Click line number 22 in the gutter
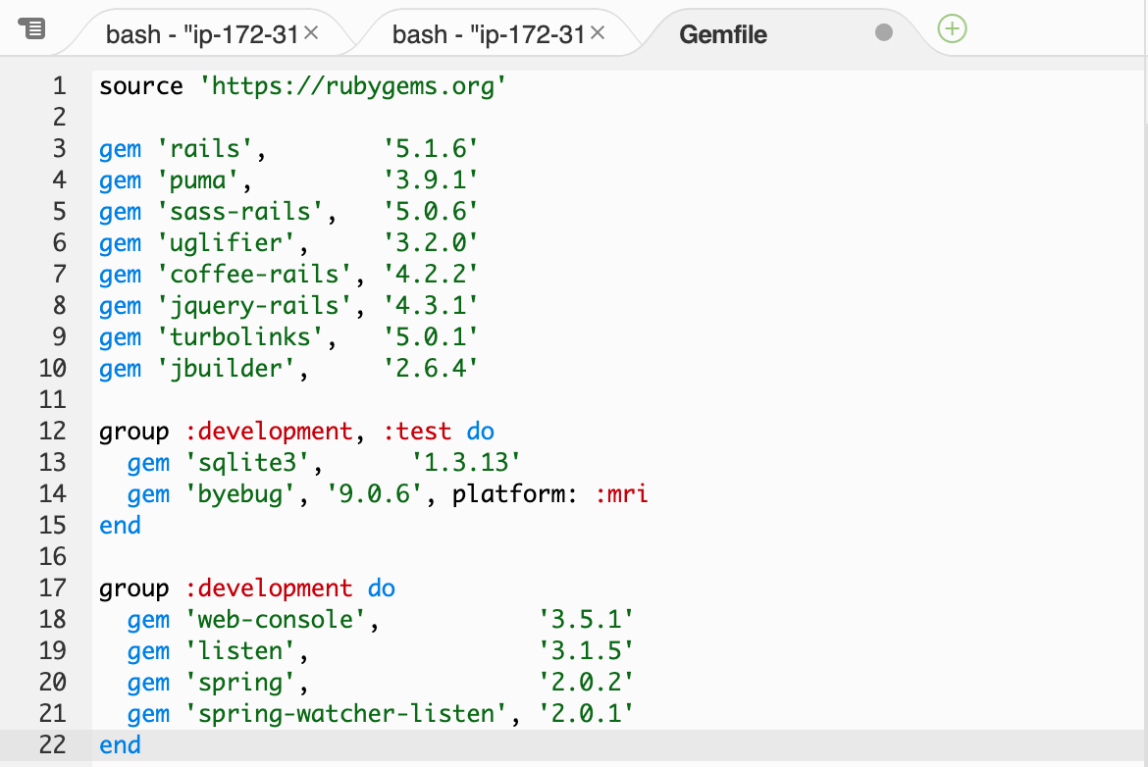The image size is (1148, 767). pyautogui.click(x=53, y=745)
